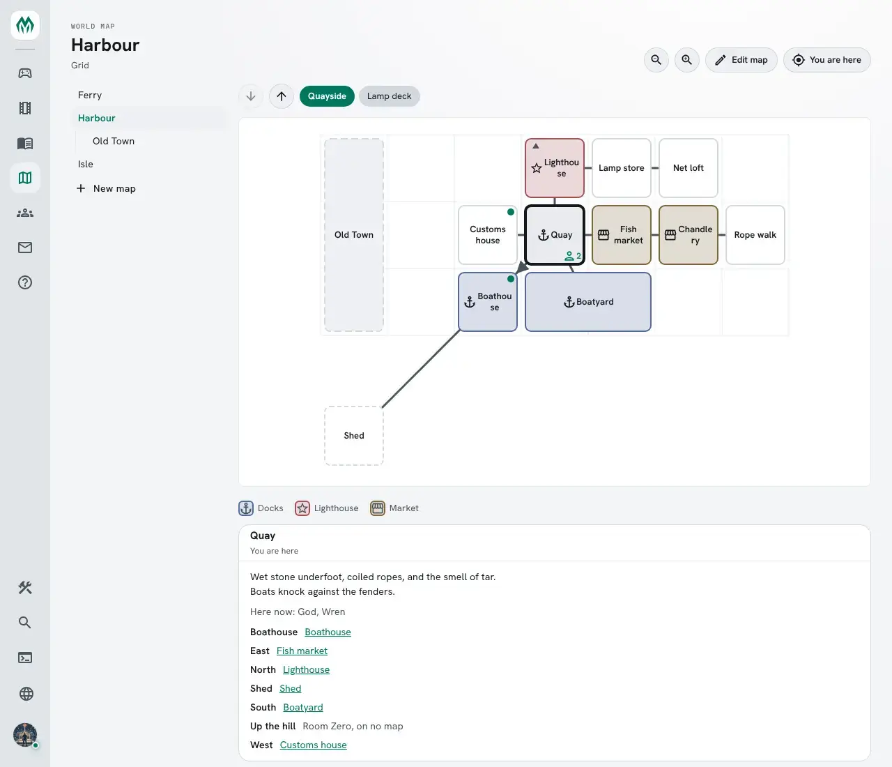Switch to the Lamp deck tab
Viewport: 892px width, 767px height.
click(x=390, y=96)
